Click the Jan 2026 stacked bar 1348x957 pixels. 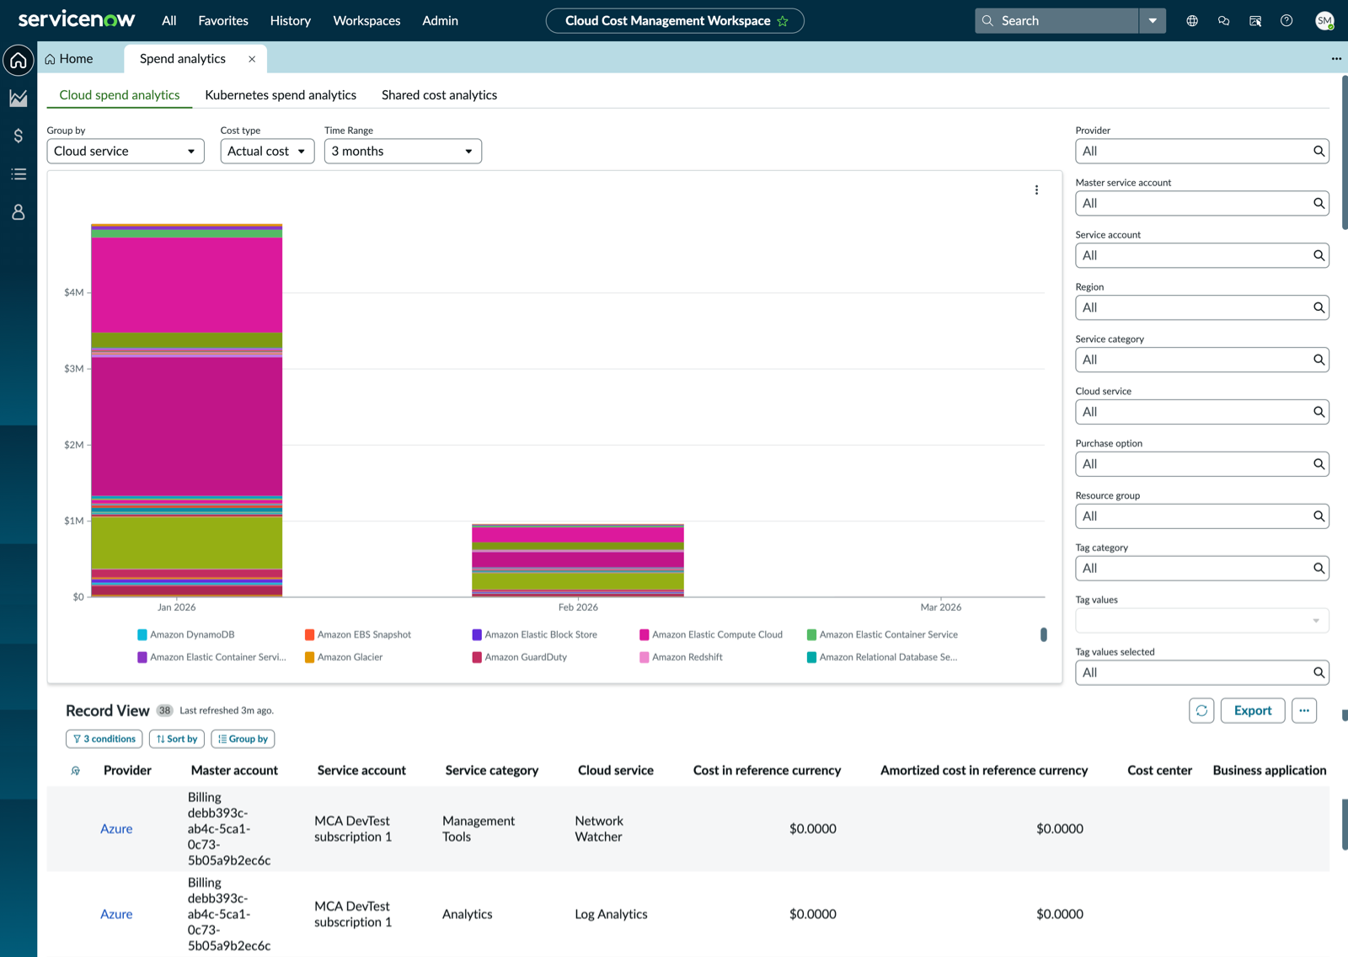point(187,410)
